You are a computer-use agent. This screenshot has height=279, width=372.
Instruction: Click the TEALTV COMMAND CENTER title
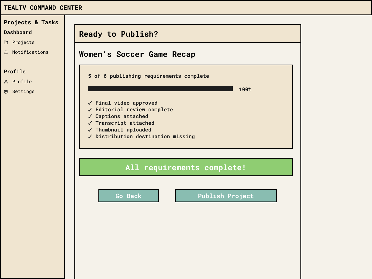click(x=43, y=8)
